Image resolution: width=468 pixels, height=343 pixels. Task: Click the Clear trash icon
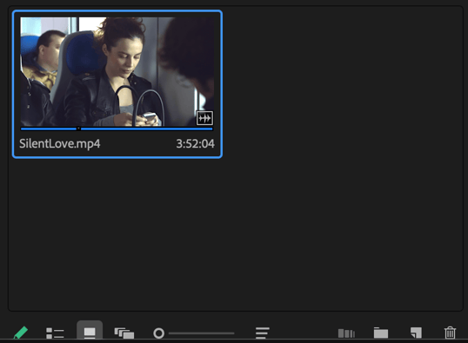pyautogui.click(x=450, y=333)
